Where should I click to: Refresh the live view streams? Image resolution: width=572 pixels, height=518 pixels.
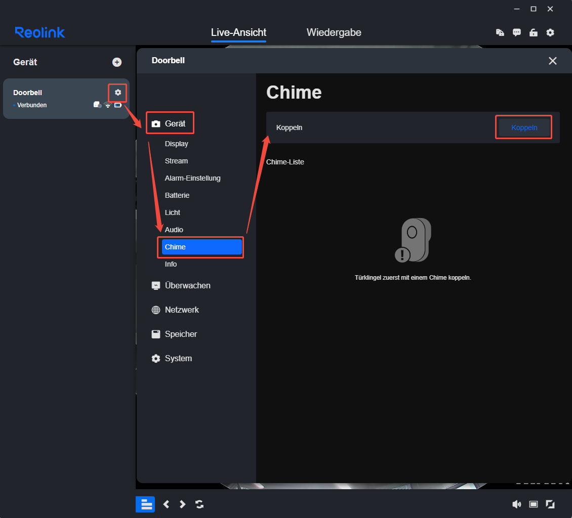click(x=199, y=504)
